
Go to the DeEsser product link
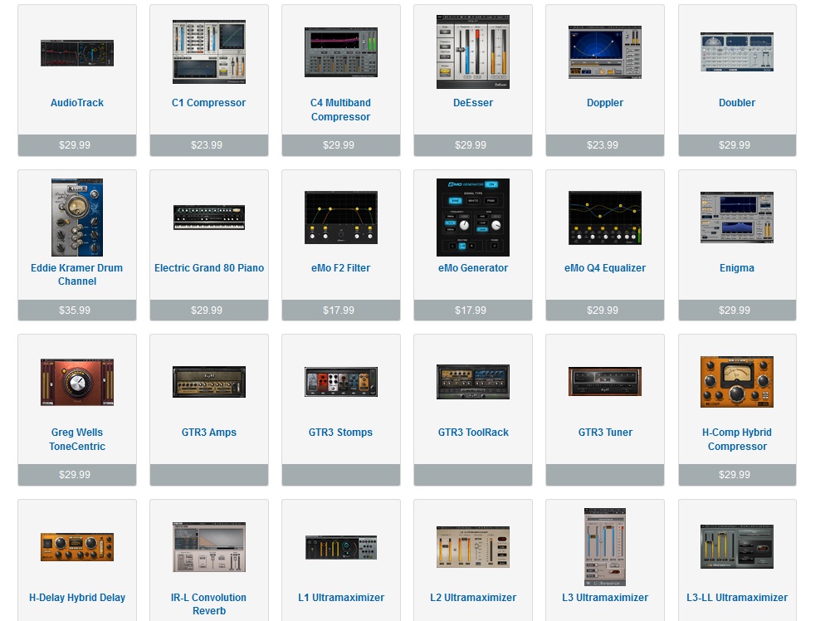(x=473, y=103)
